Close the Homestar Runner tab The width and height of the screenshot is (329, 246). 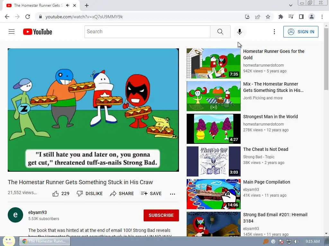pos(75,5)
